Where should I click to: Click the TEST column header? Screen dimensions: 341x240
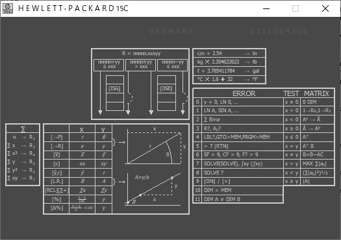291,93
